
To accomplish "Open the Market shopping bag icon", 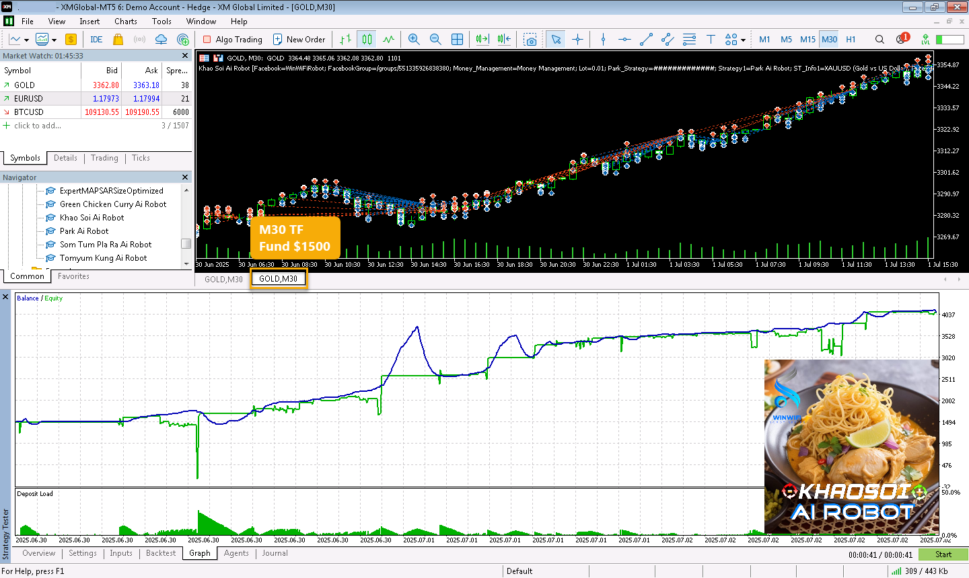I will click(118, 39).
